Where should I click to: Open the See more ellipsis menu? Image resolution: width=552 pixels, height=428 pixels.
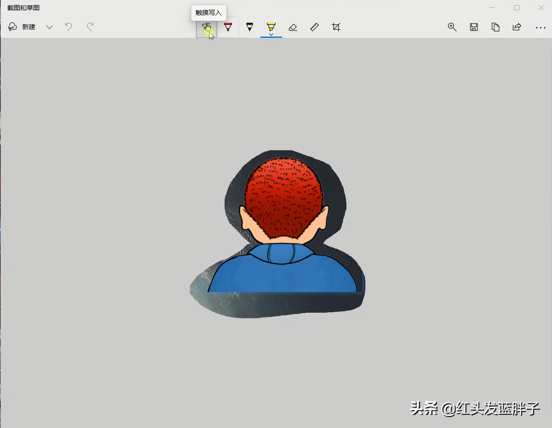coord(541,27)
